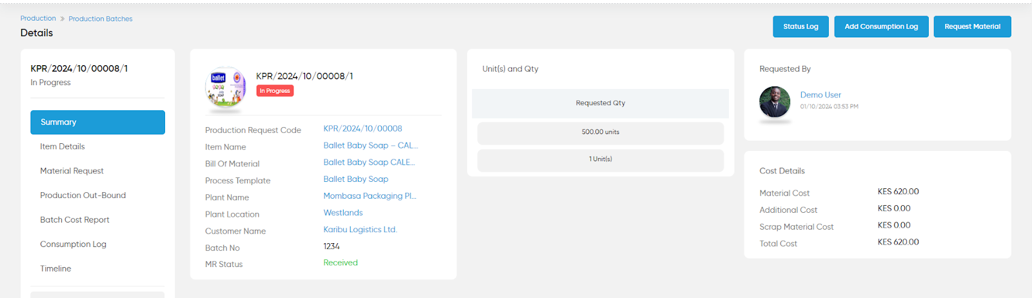Click Demo User's profile photo

coord(775,102)
